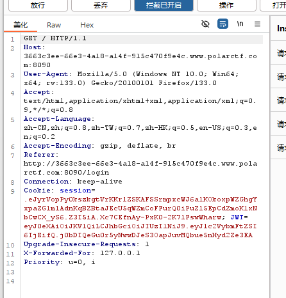Image resolution: width=286 pixels, height=298 pixels.
Task: Click the 'session=' cookie name
Action: click(x=78, y=191)
